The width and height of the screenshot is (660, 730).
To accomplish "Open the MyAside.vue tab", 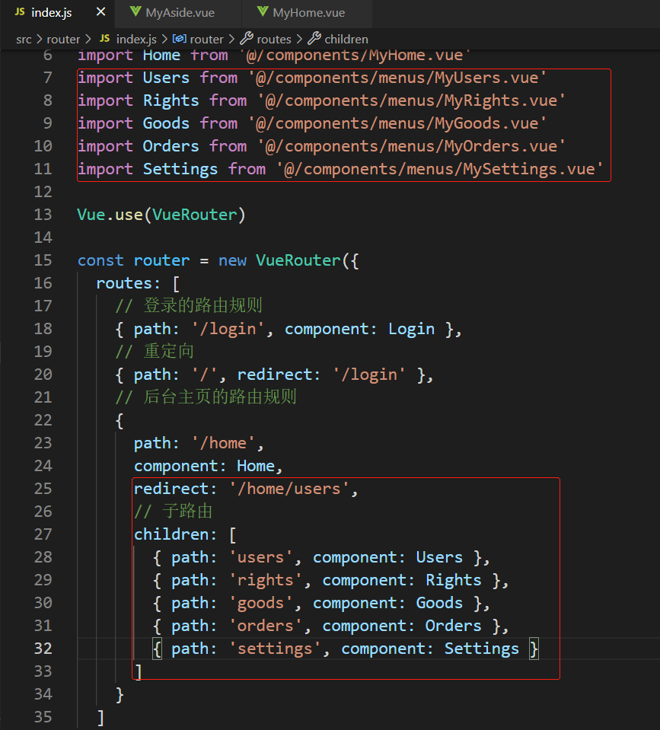I will click(x=179, y=13).
